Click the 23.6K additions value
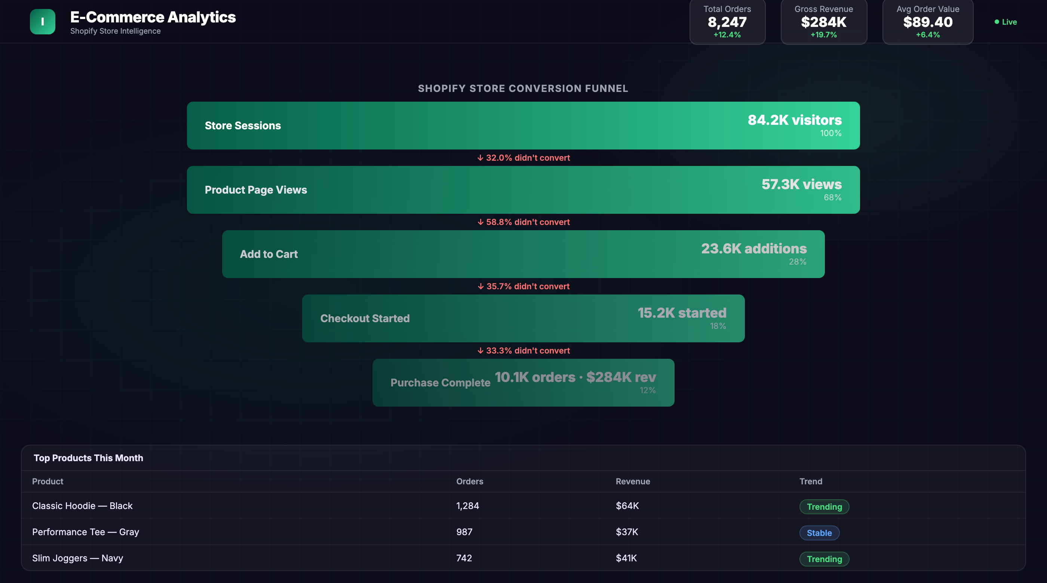 point(754,248)
